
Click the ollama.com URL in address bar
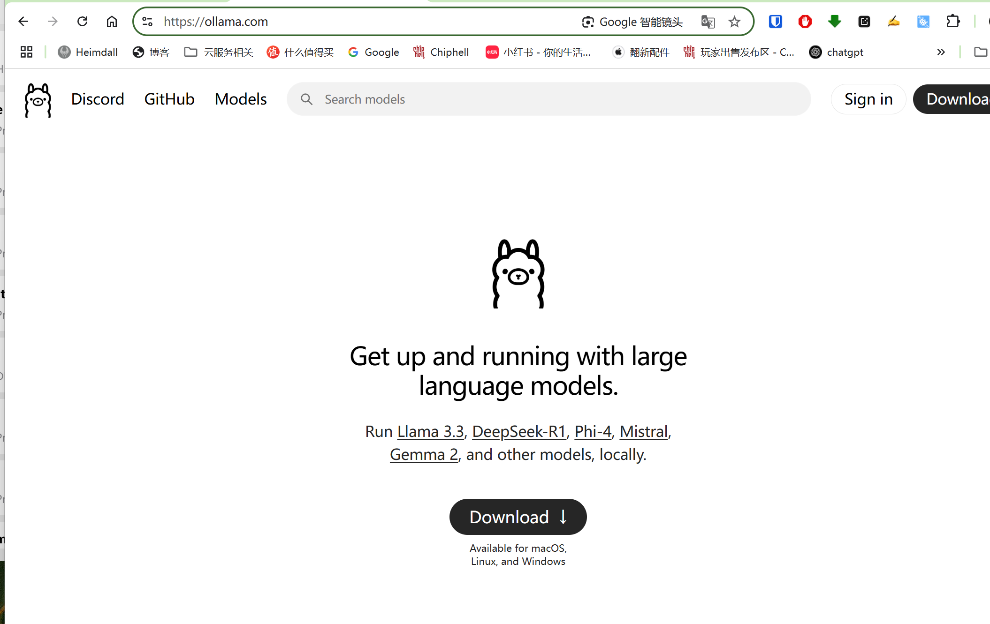click(216, 22)
